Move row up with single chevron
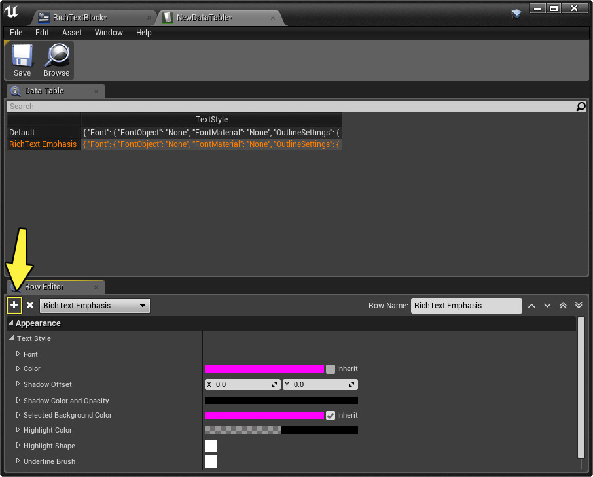Image resolution: width=593 pixels, height=477 pixels. click(531, 306)
